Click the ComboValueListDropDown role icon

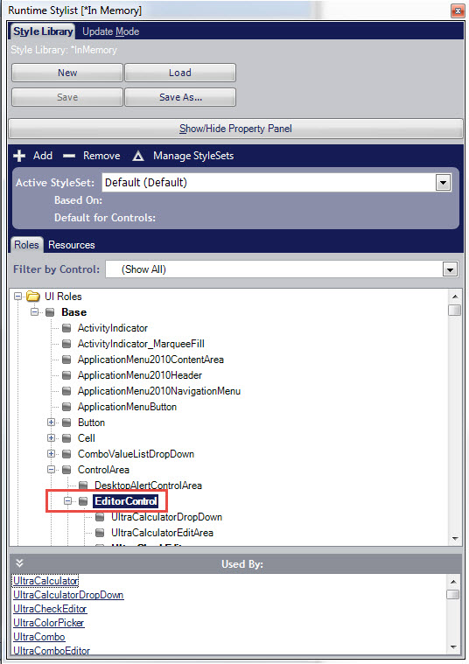(x=66, y=454)
